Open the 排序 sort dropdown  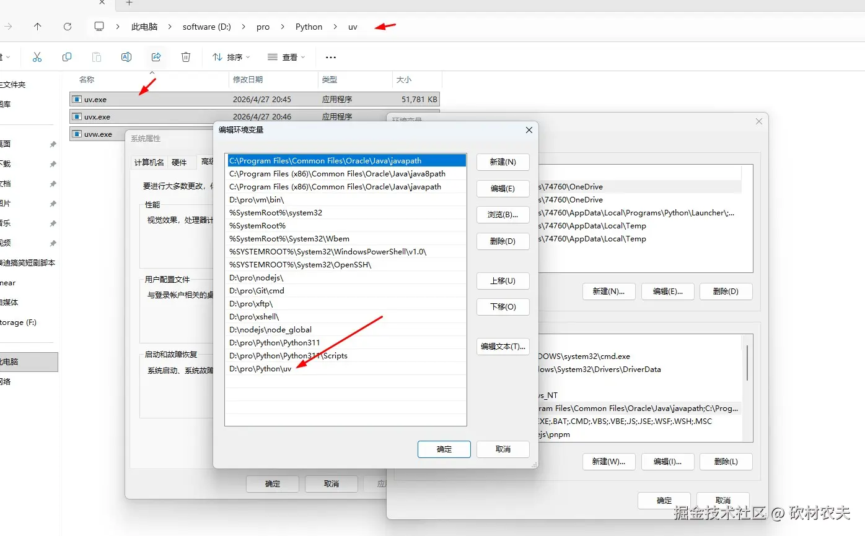[x=231, y=57]
